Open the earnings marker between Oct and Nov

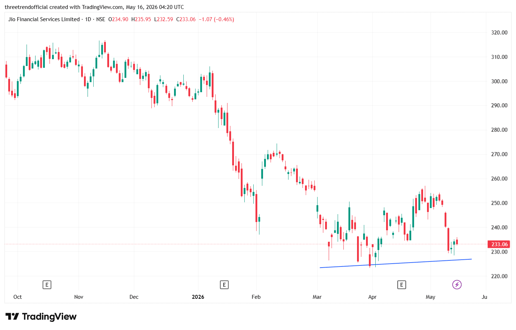coord(47,285)
